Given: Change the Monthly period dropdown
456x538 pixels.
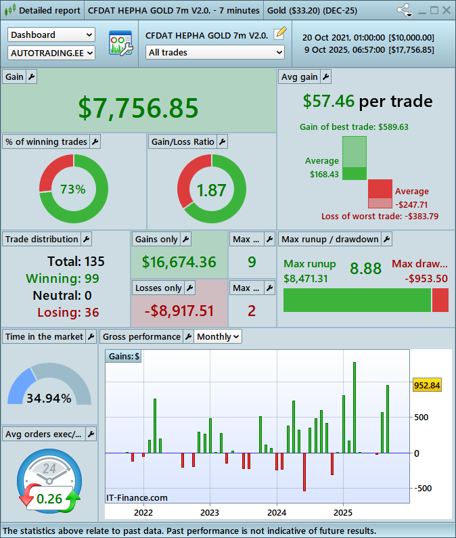Looking at the screenshot, I should click(218, 336).
